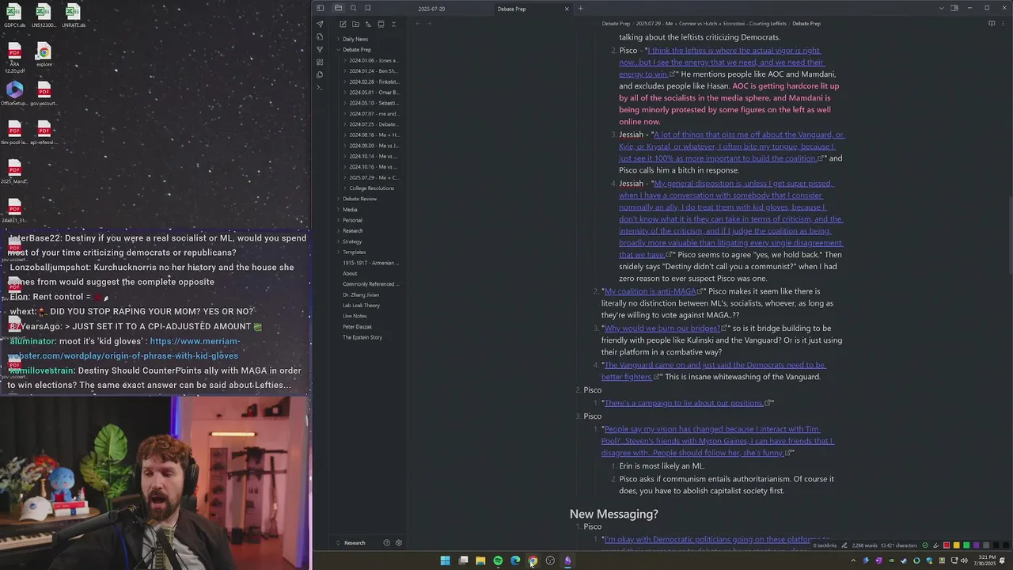
Task: Open more options menu for note
Action: point(1003,24)
